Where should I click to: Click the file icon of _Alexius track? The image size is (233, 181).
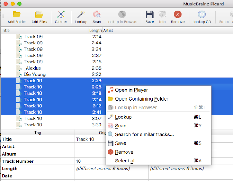click(19, 68)
